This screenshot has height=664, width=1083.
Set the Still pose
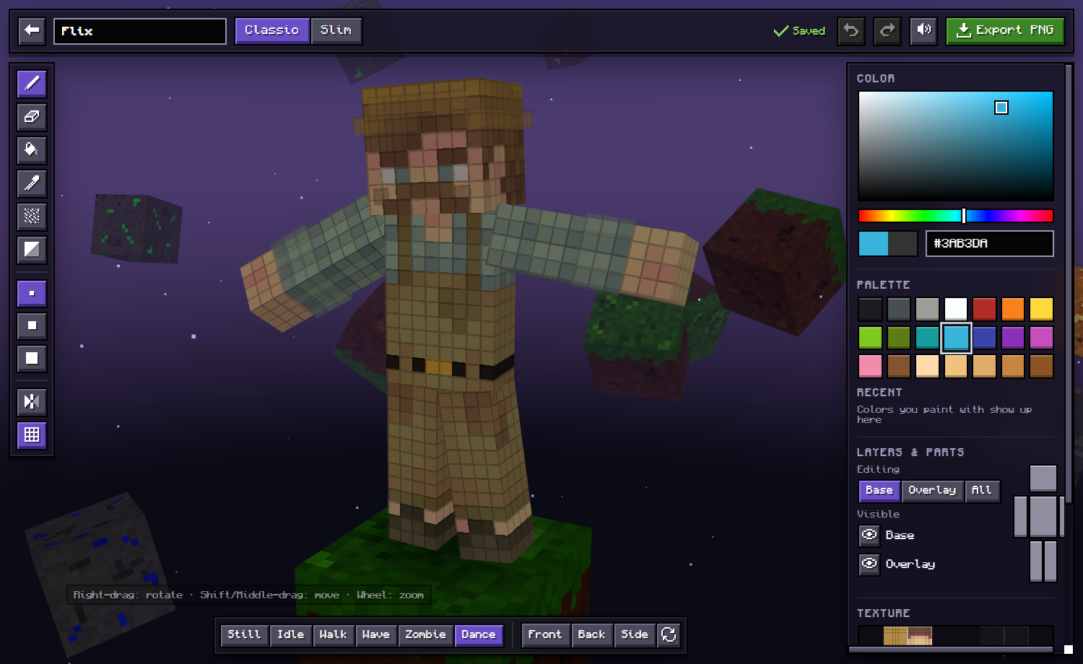pyautogui.click(x=244, y=635)
